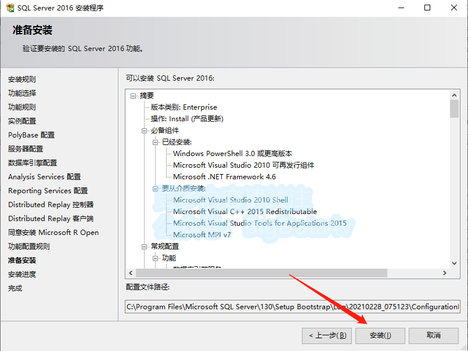Image resolution: width=468 pixels, height=351 pixels.
Task: Collapse the 功能 tree node
Action: (155, 258)
